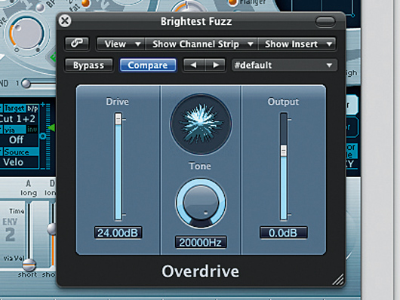Click the overdrive burst graphic display
The height and width of the screenshot is (300, 400).
point(201,124)
